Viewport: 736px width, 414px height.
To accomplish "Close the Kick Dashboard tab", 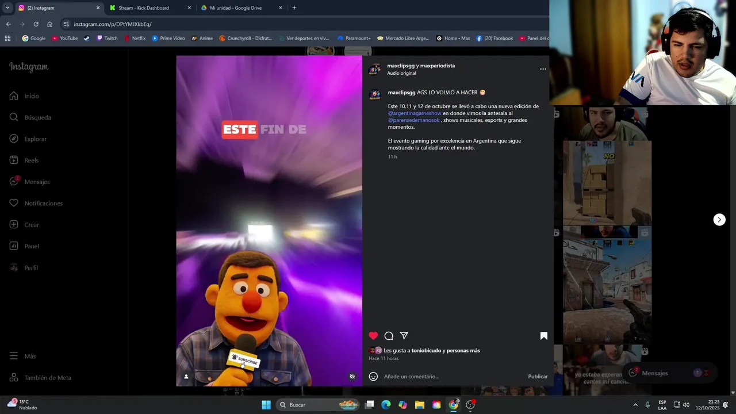I will pos(189,8).
